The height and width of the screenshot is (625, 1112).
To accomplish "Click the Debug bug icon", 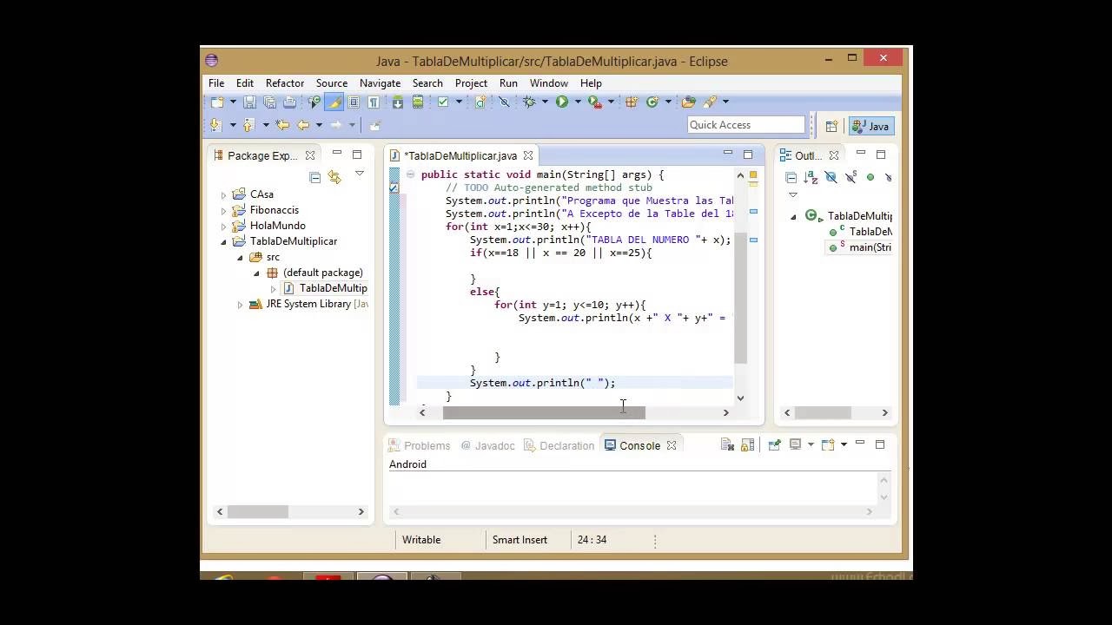I will pyautogui.click(x=529, y=102).
